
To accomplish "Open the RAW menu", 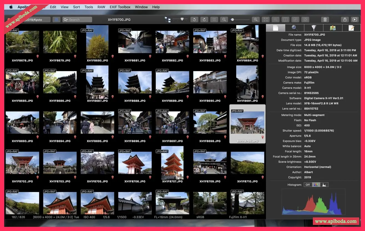I will tap(101, 7).
